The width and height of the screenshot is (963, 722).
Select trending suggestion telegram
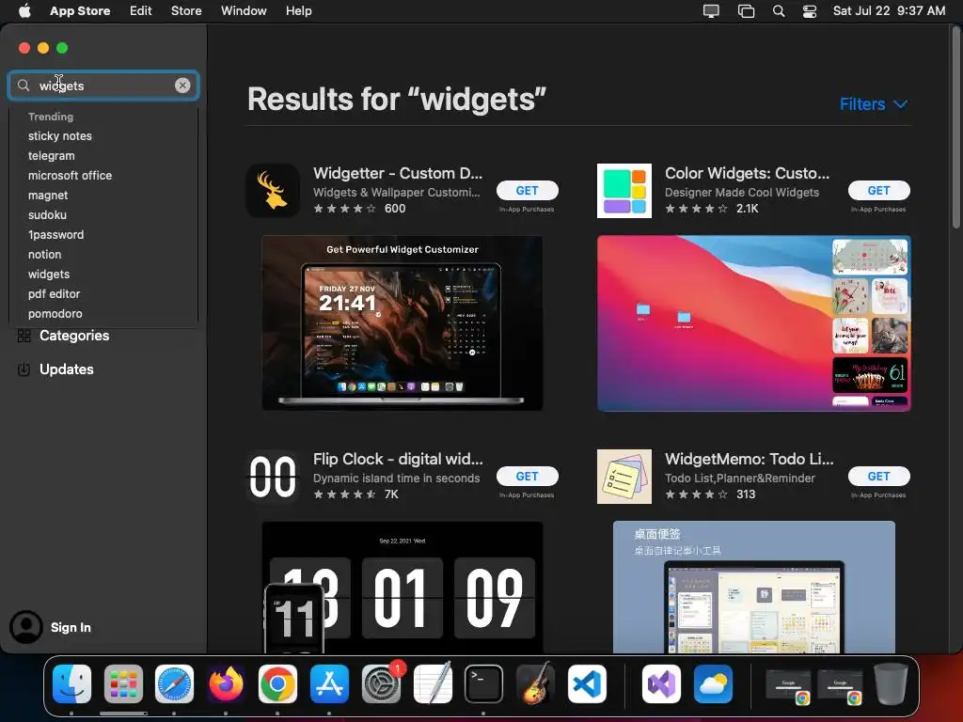(51, 156)
